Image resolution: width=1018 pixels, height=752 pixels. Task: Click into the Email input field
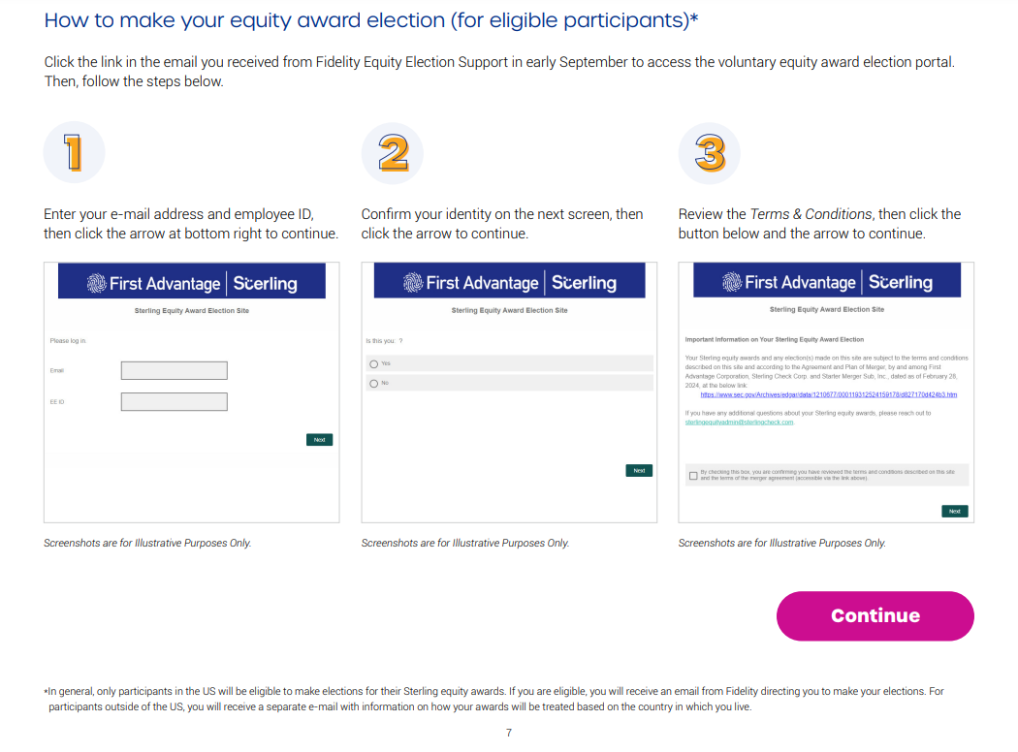[174, 370]
